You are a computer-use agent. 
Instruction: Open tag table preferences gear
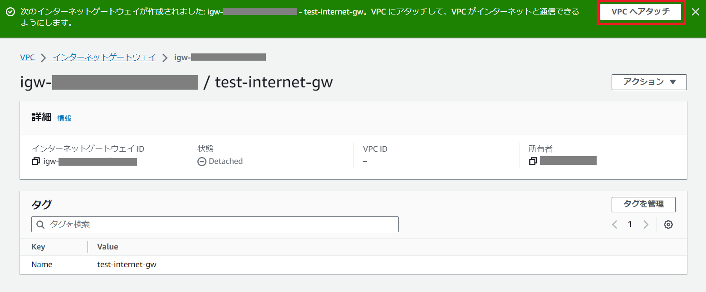[668, 225]
